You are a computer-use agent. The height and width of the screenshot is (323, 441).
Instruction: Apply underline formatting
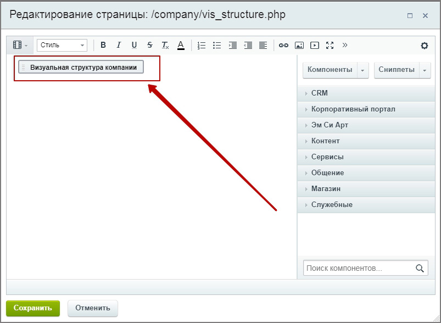click(134, 45)
